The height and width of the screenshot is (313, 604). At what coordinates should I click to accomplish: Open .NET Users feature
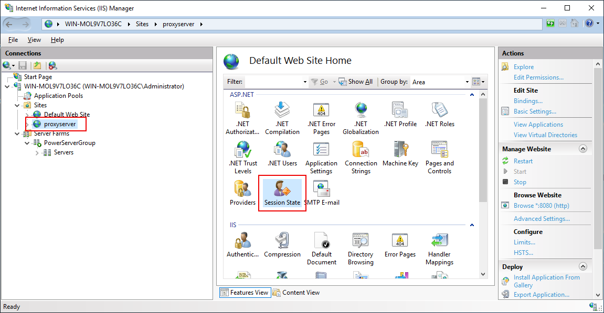click(282, 153)
